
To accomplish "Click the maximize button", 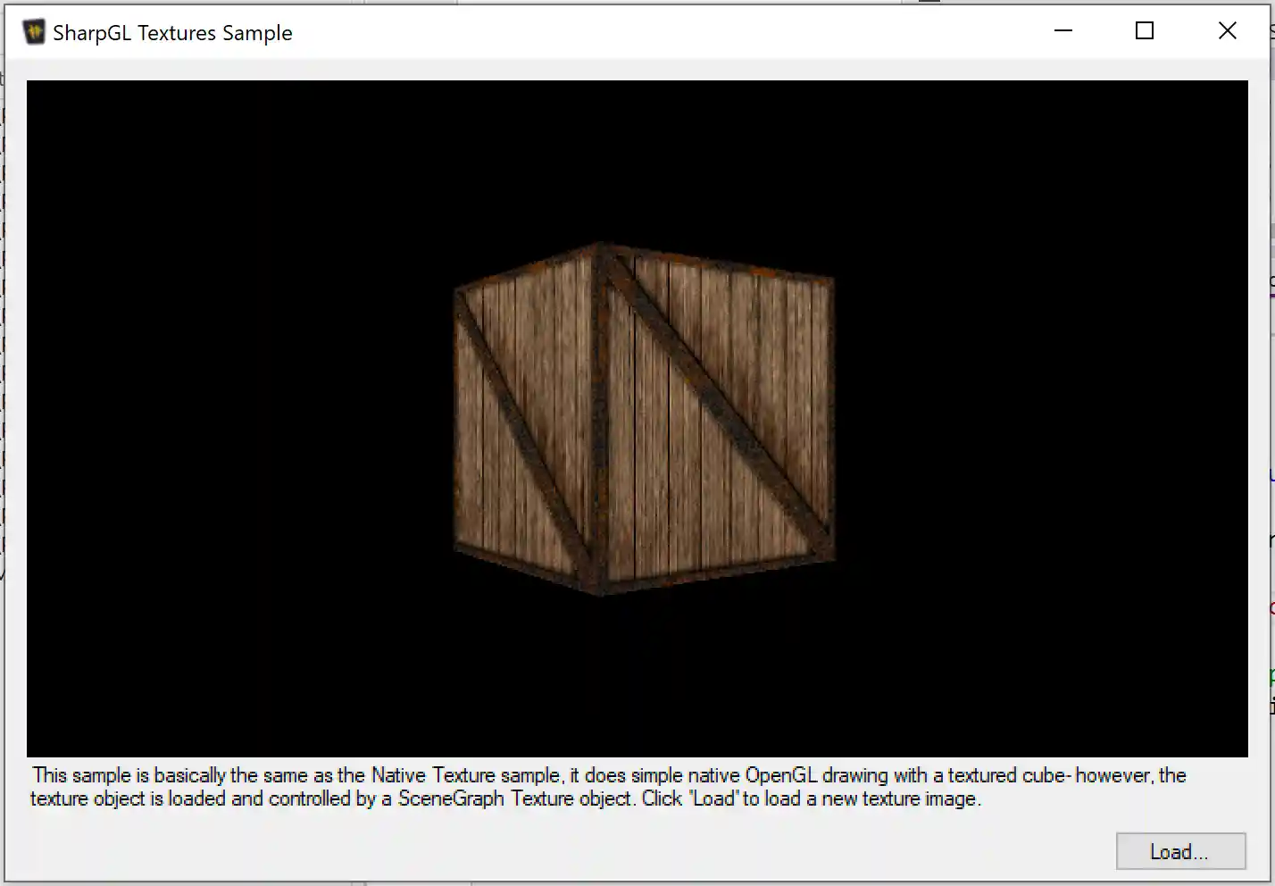I will [1144, 30].
